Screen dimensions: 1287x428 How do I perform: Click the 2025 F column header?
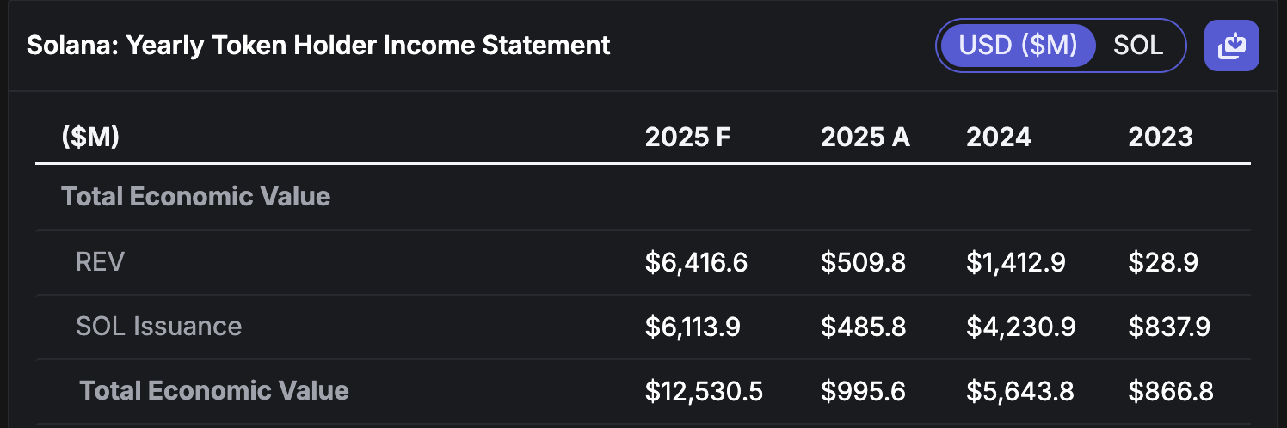coord(687,137)
